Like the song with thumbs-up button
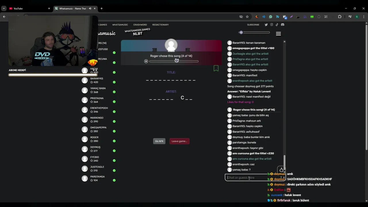 pyautogui.click(x=281, y=170)
